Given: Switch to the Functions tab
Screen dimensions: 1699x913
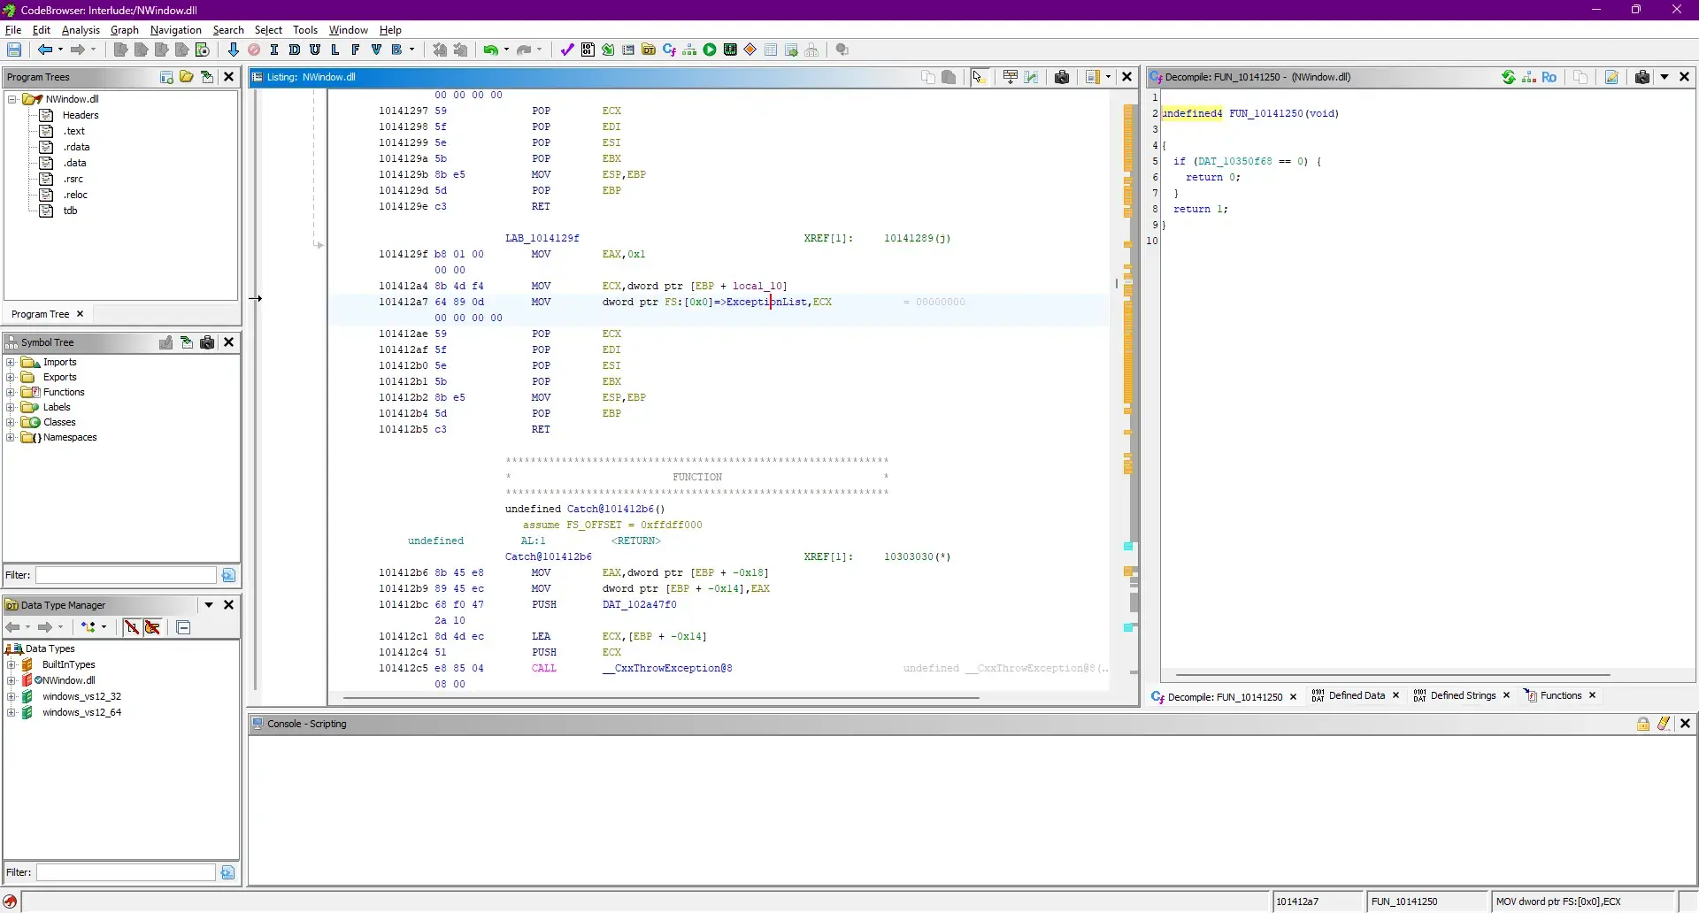Looking at the screenshot, I should coord(1560,695).
